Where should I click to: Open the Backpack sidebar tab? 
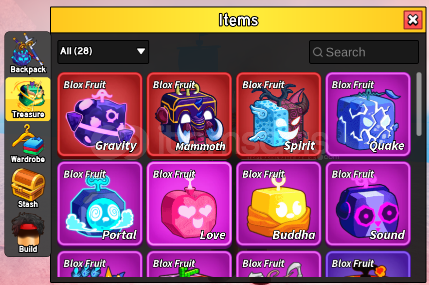click(28, 54)
